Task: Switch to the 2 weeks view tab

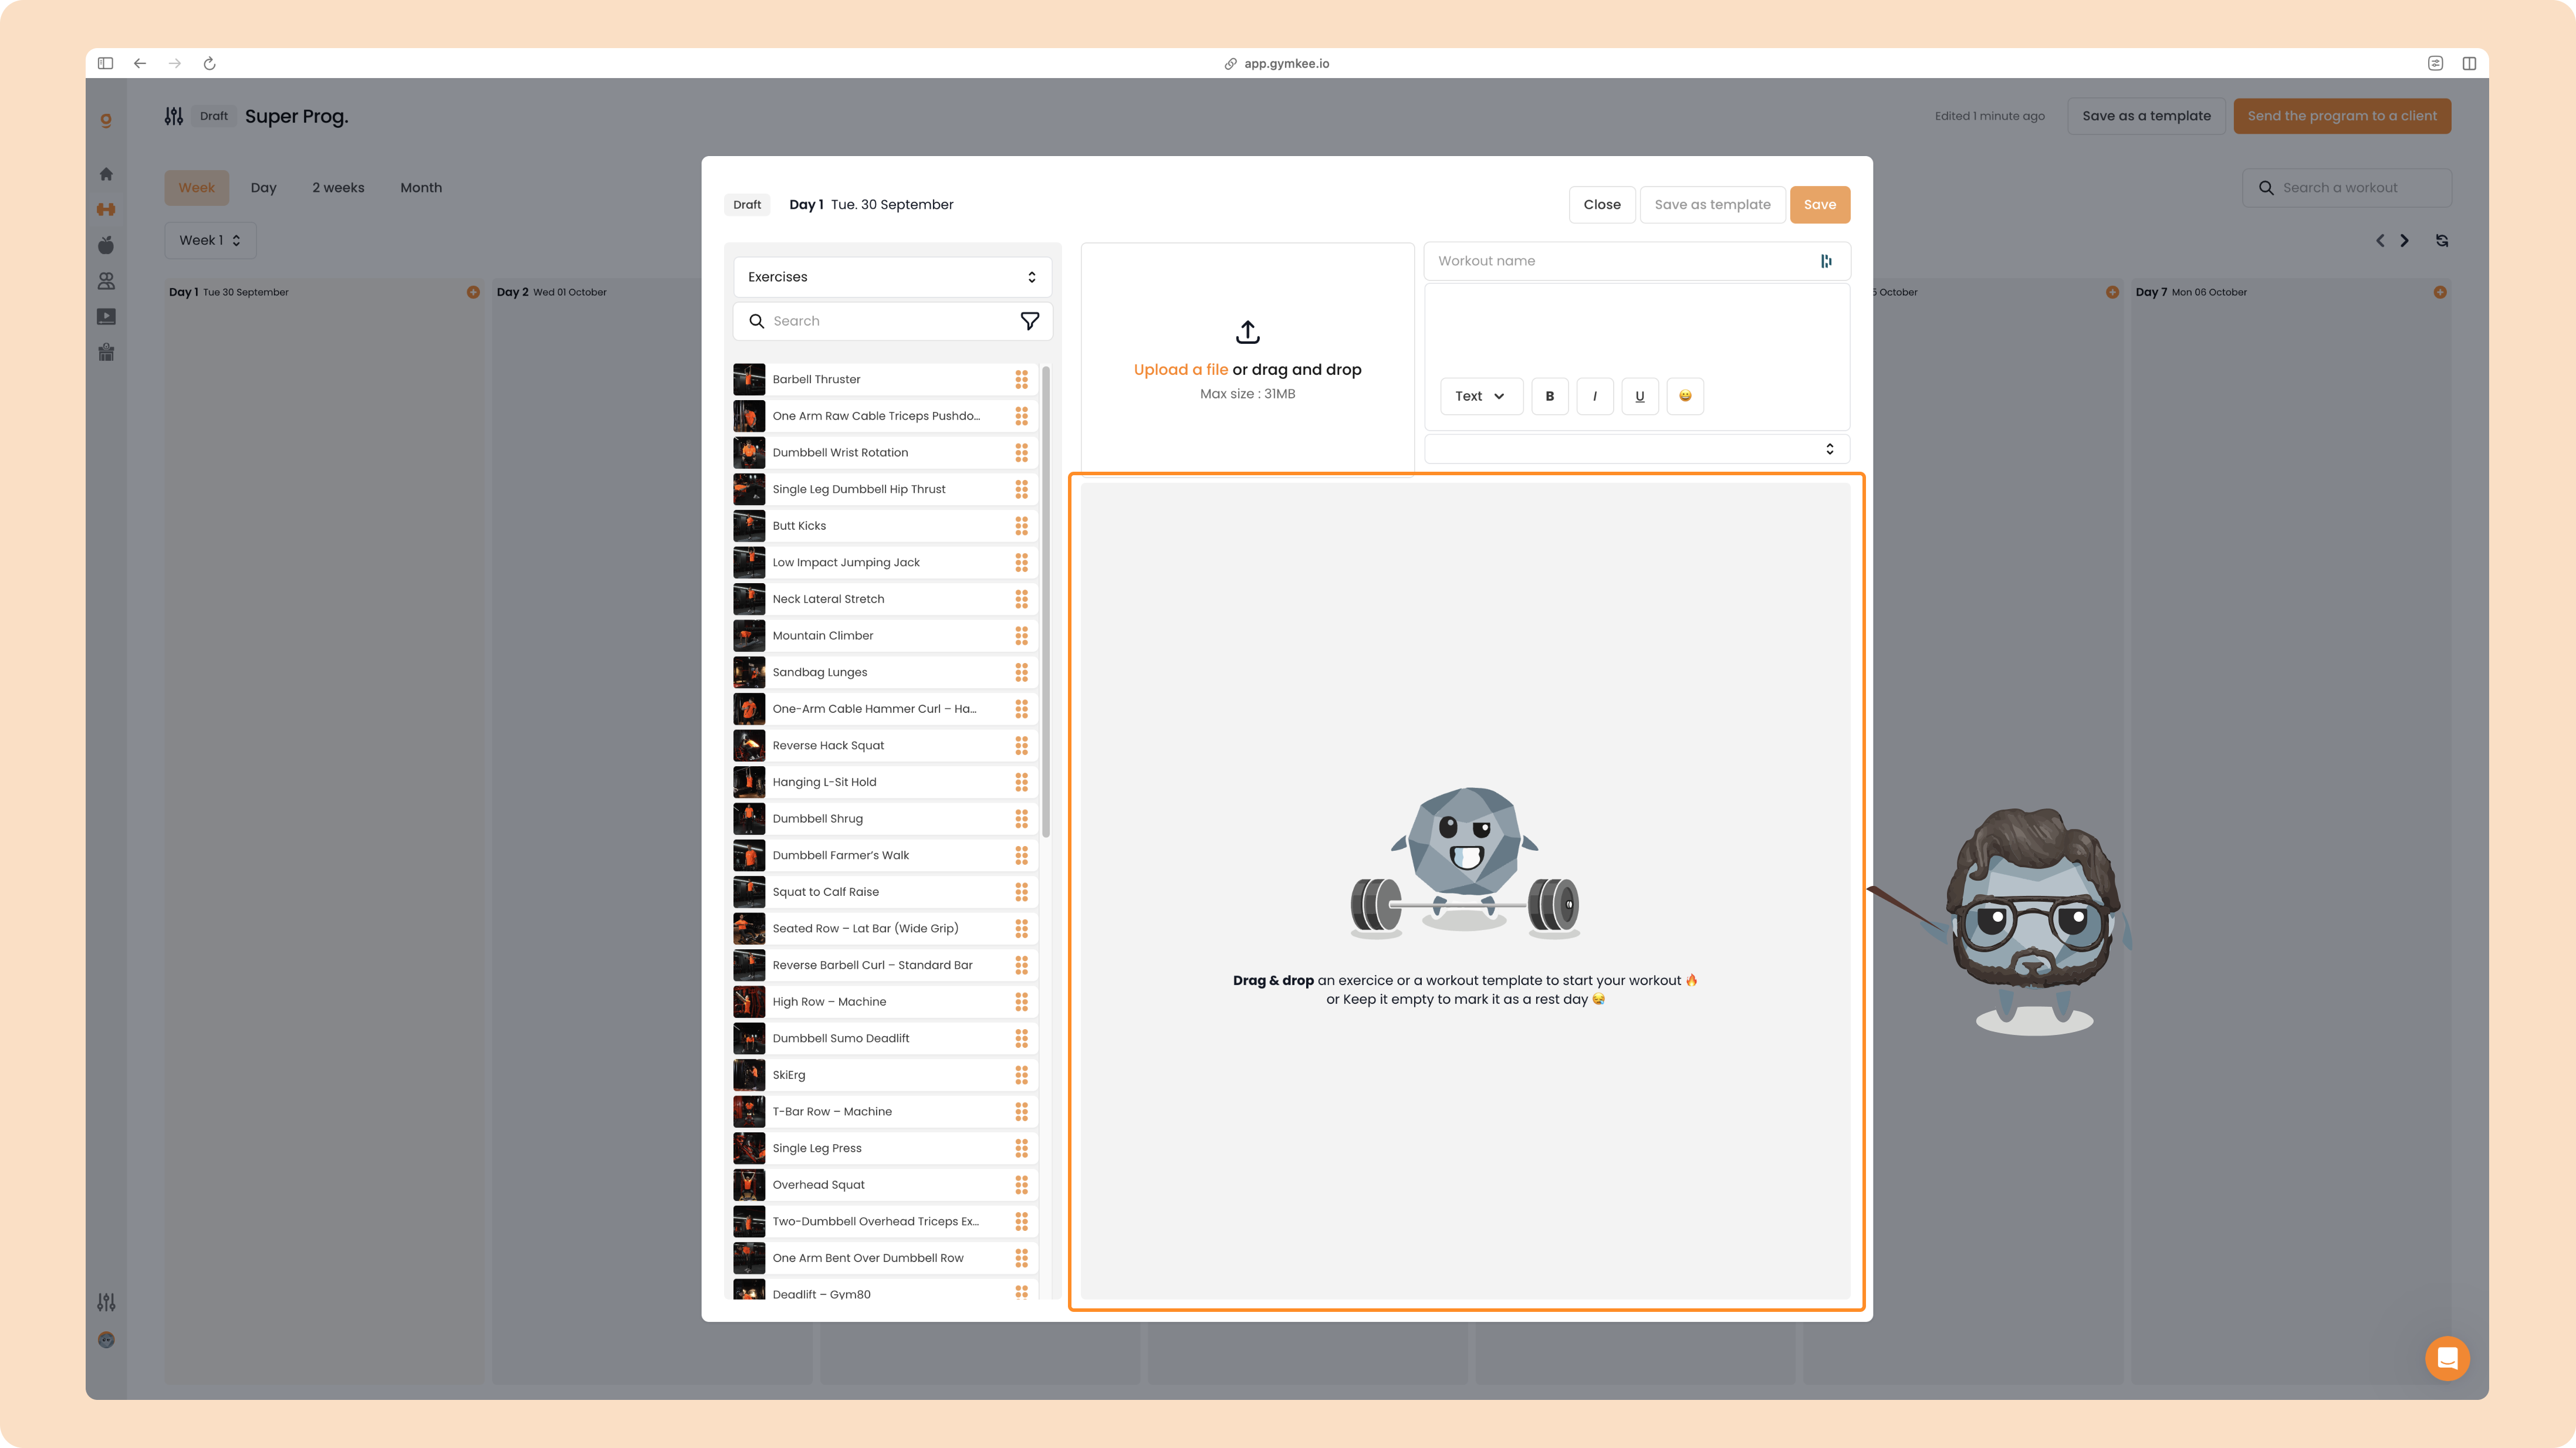Action: [x=338, y=188]
